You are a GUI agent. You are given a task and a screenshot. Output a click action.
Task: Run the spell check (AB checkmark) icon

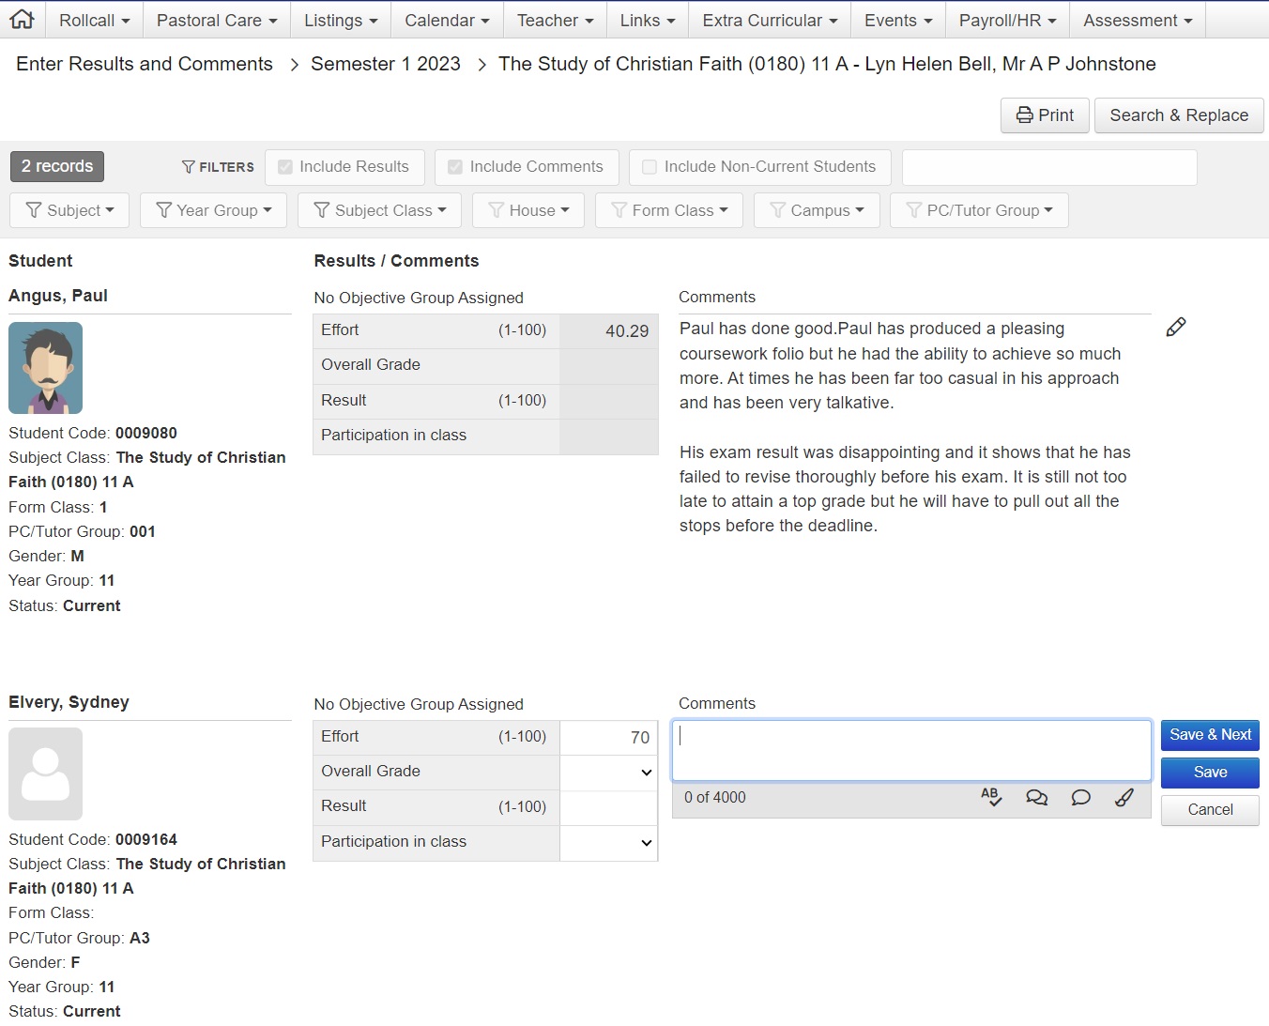pyautogui.click(x=991, y=798)
